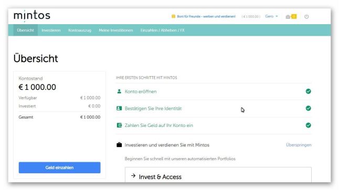Image resolution: width=339 pixels, height=190 pixels.
Task: Click the checkmark for identity confirmation
Action: (x=308, y=108)
